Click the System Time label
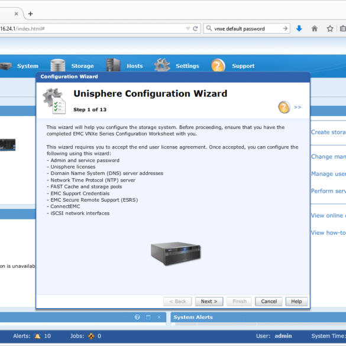The width and height of the screenshot is (346, 346). 328,336
